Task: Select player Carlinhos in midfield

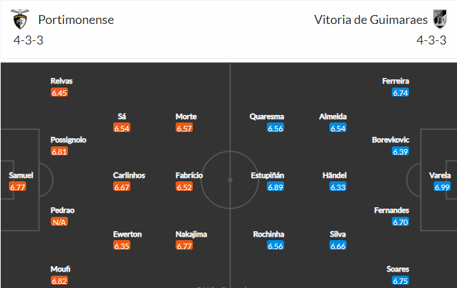Action: coord(129,175)
